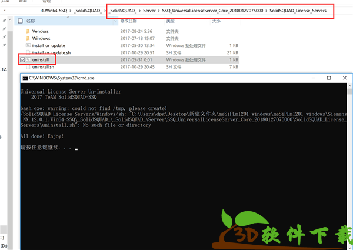353x250 pixels.
Task: Maximize the cmd.exe window
Action: tap(329, 78)
